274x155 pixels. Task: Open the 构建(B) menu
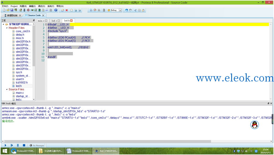point(23,6)
